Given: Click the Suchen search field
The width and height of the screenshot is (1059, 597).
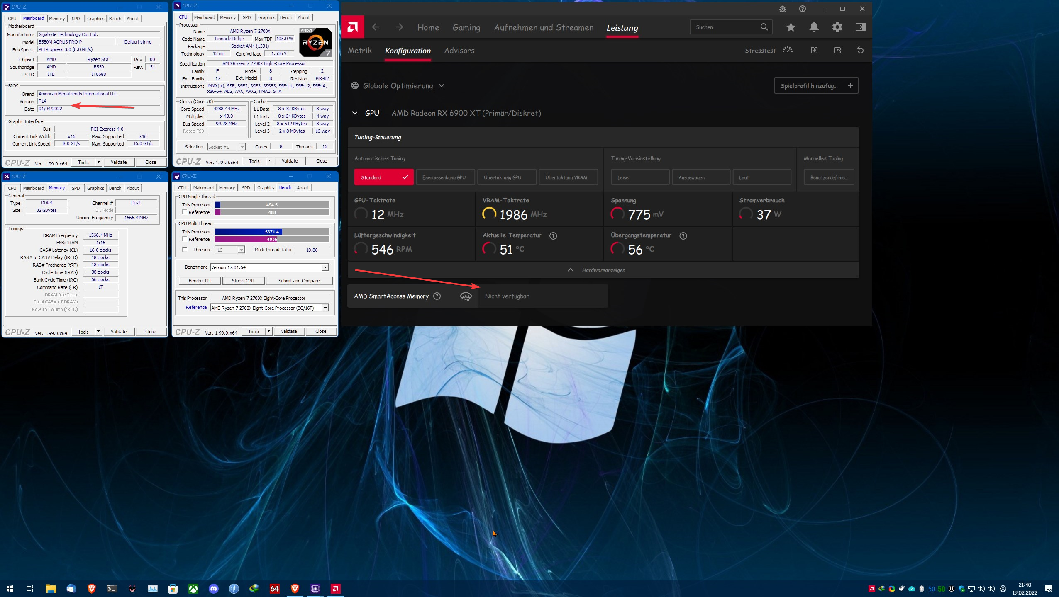Looking at the screenshot, I should click(724, 27).
